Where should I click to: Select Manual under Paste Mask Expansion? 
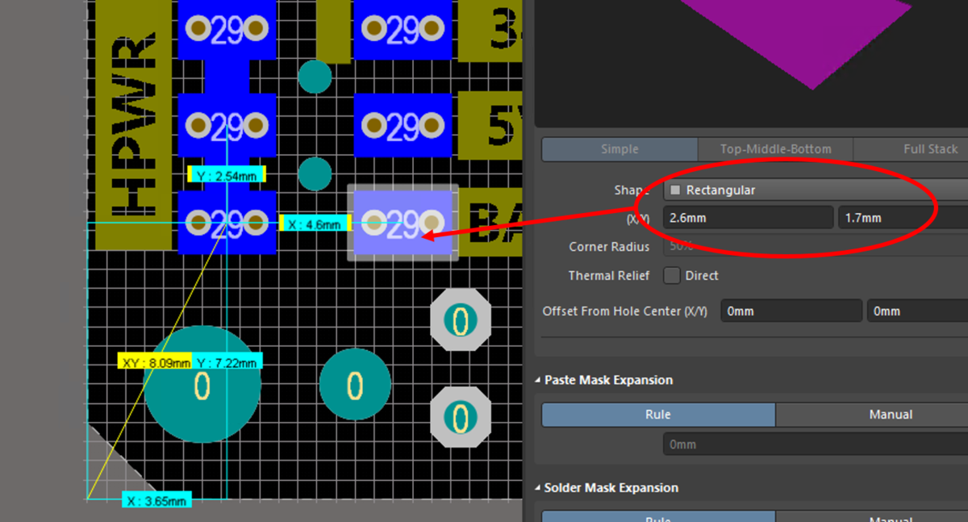coord(872,415)
